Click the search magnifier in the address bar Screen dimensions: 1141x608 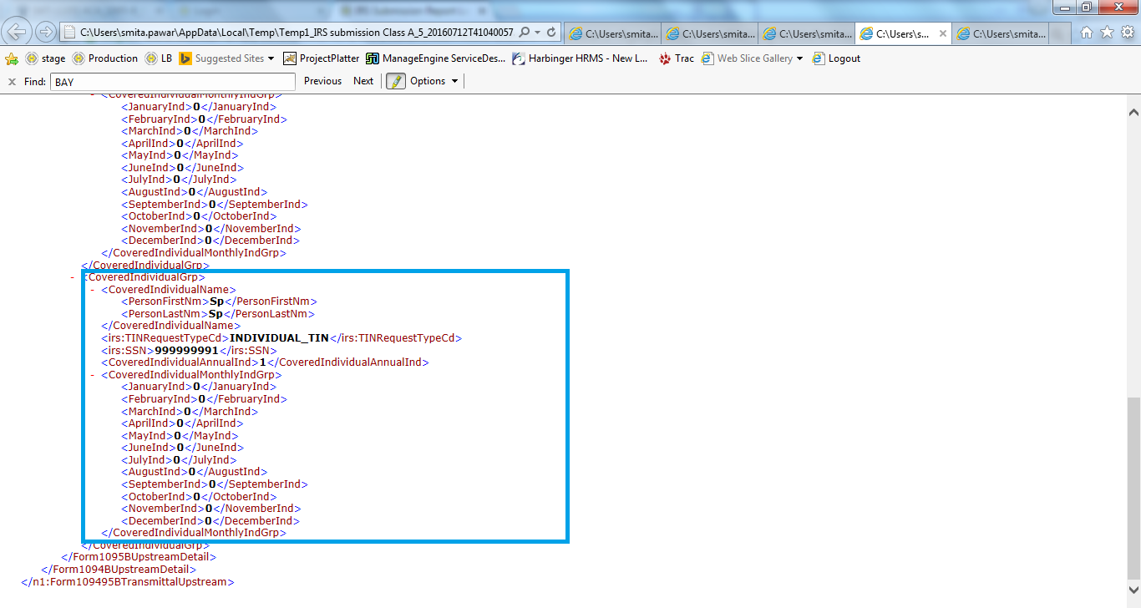(x=524, y=33)
